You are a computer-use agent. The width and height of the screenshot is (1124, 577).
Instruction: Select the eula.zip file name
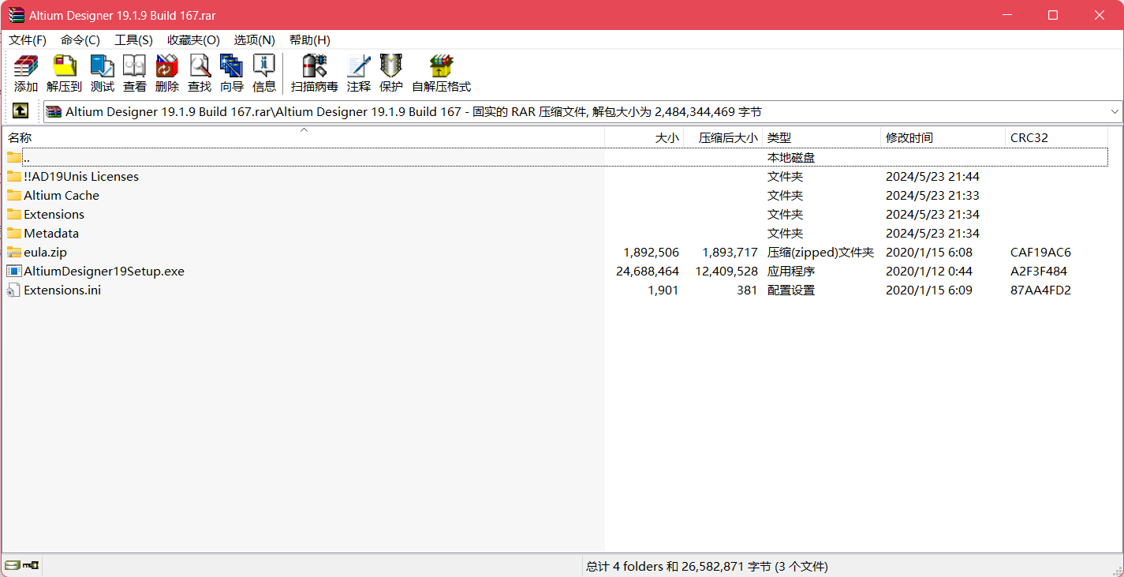tap(45, 252)
